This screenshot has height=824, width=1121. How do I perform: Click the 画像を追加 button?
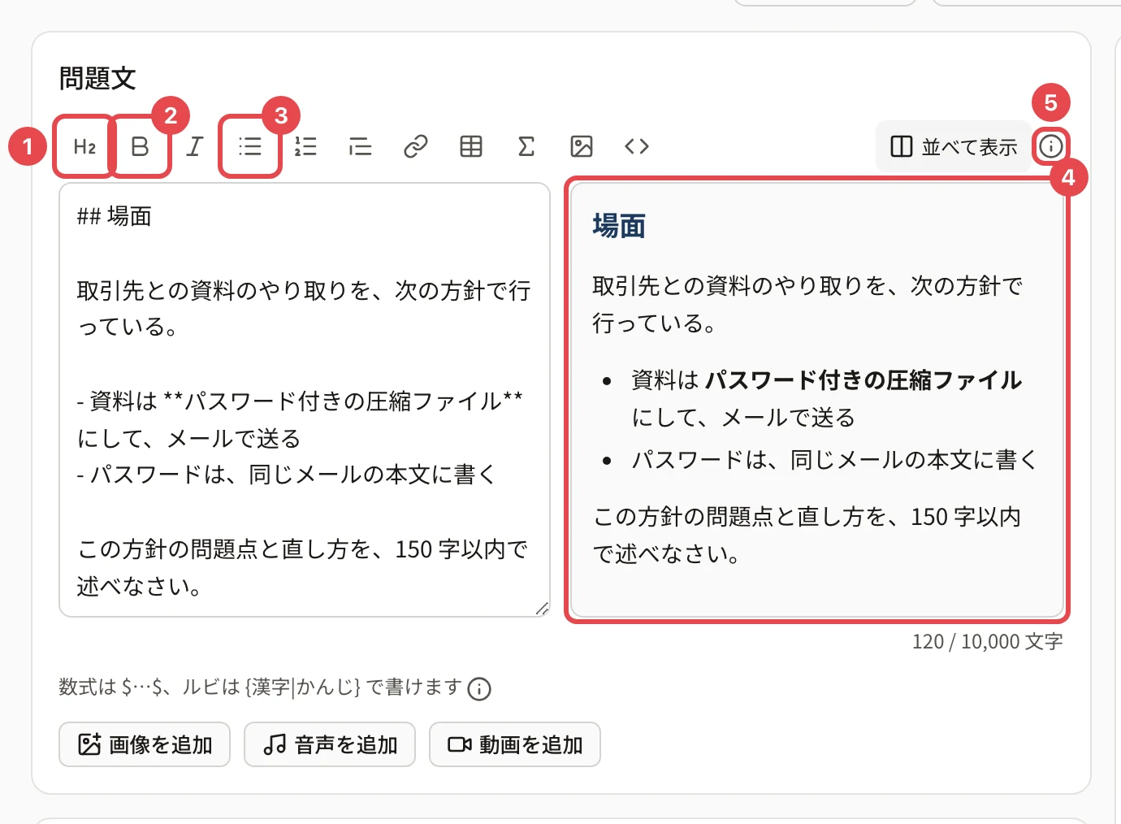pos(145,744)
